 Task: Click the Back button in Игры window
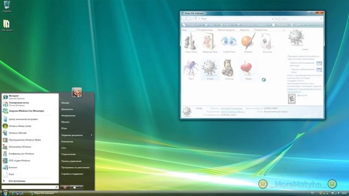tap(184, 19)
